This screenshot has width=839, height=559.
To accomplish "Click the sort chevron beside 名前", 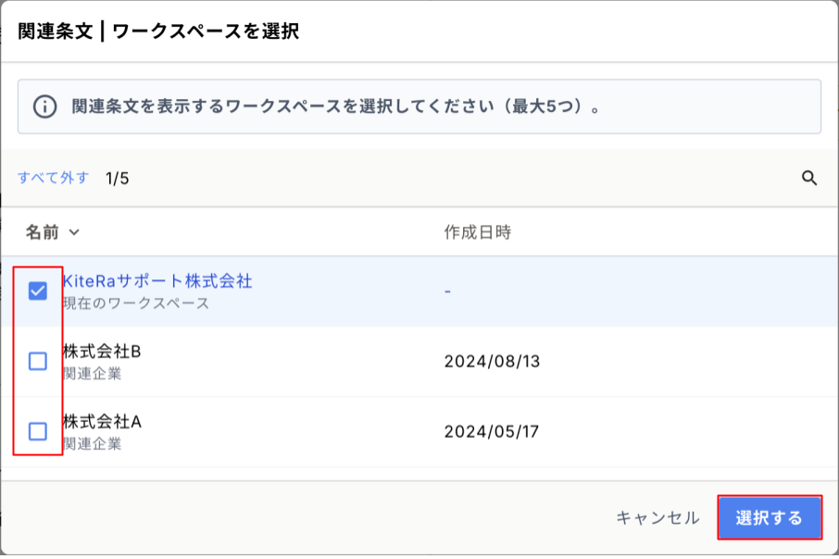I will [x=74, y=232].
